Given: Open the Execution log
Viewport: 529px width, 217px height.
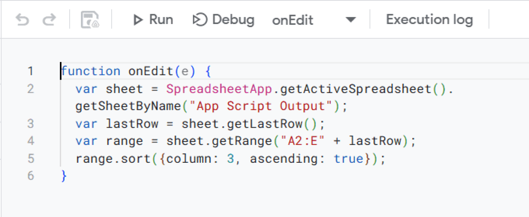Looking at the screenshot, I should click(429, 20).
